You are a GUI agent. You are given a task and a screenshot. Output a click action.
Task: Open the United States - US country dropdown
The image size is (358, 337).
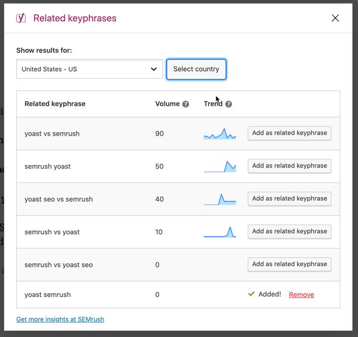(x=90, y=69)
